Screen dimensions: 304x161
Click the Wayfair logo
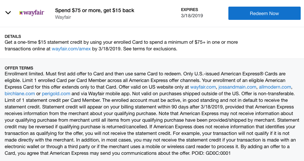(31, 13)
